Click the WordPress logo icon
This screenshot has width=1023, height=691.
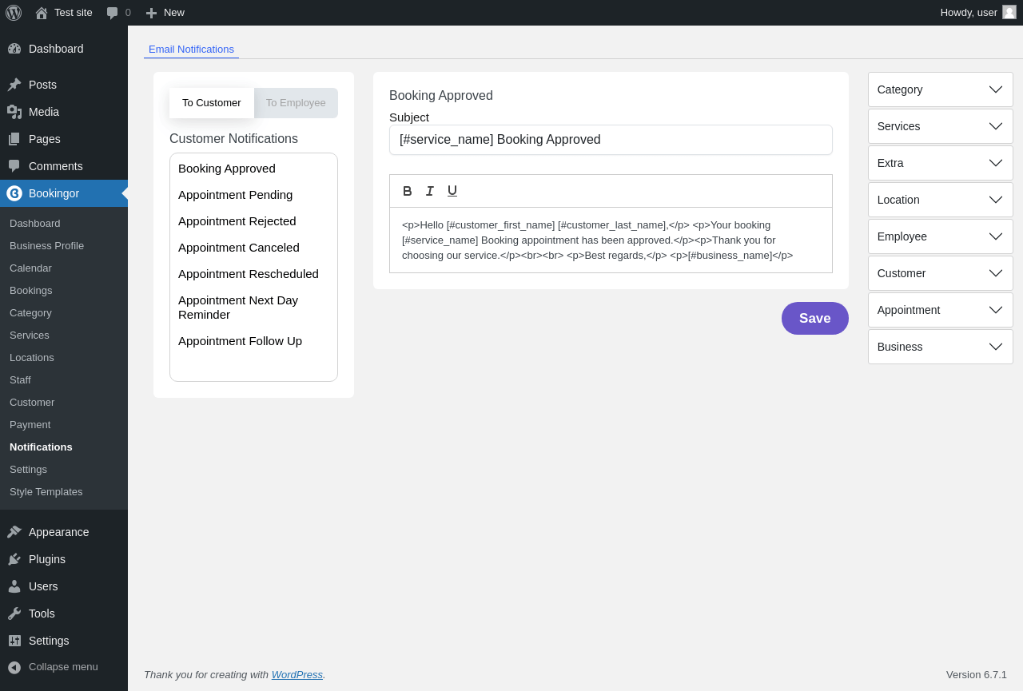[14, 13]
